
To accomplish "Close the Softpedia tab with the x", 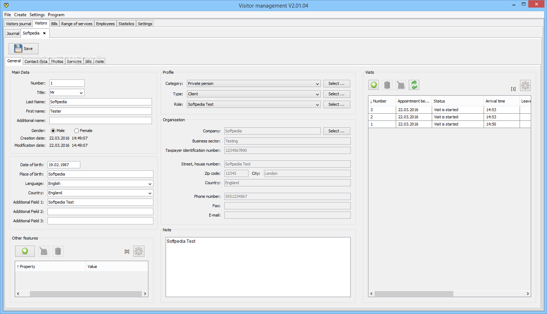I will pos(44,33).
